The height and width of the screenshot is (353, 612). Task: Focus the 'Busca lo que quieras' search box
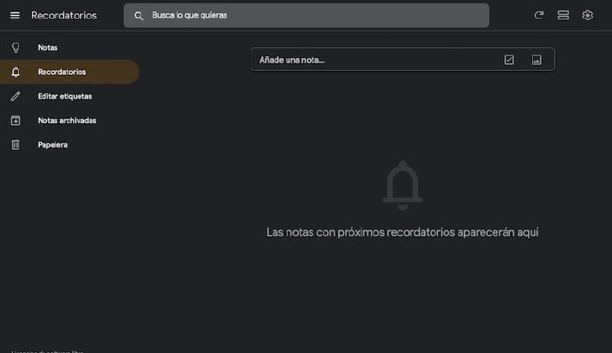coord(310,15)
